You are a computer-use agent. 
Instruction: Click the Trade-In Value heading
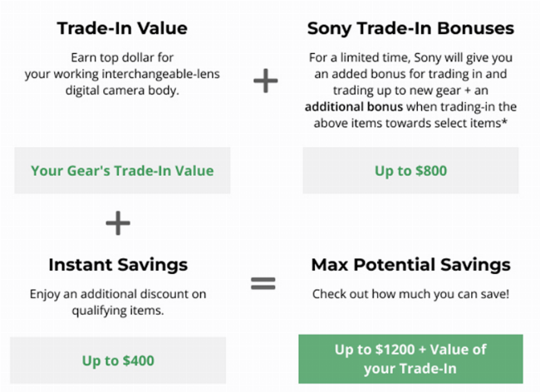(122, 28)
